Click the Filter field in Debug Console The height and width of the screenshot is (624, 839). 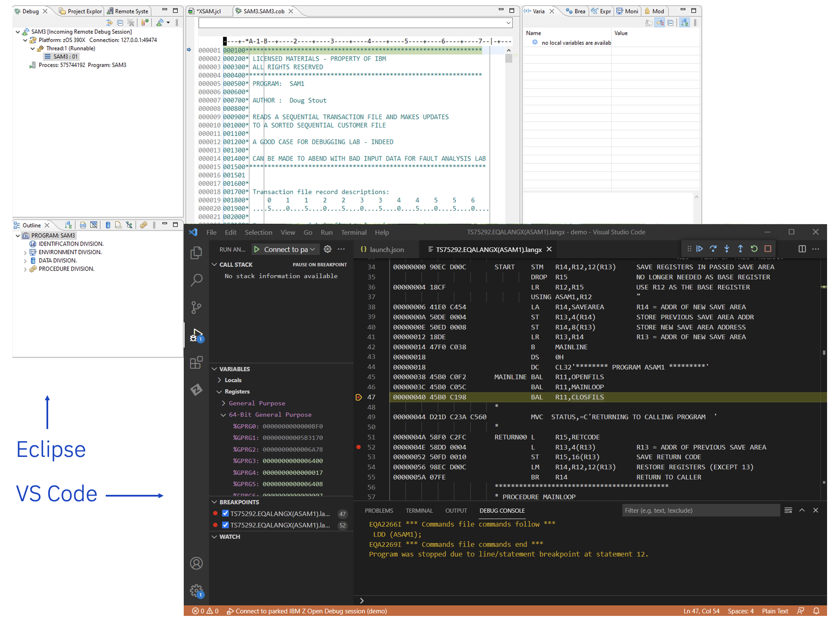pos(700,510)
